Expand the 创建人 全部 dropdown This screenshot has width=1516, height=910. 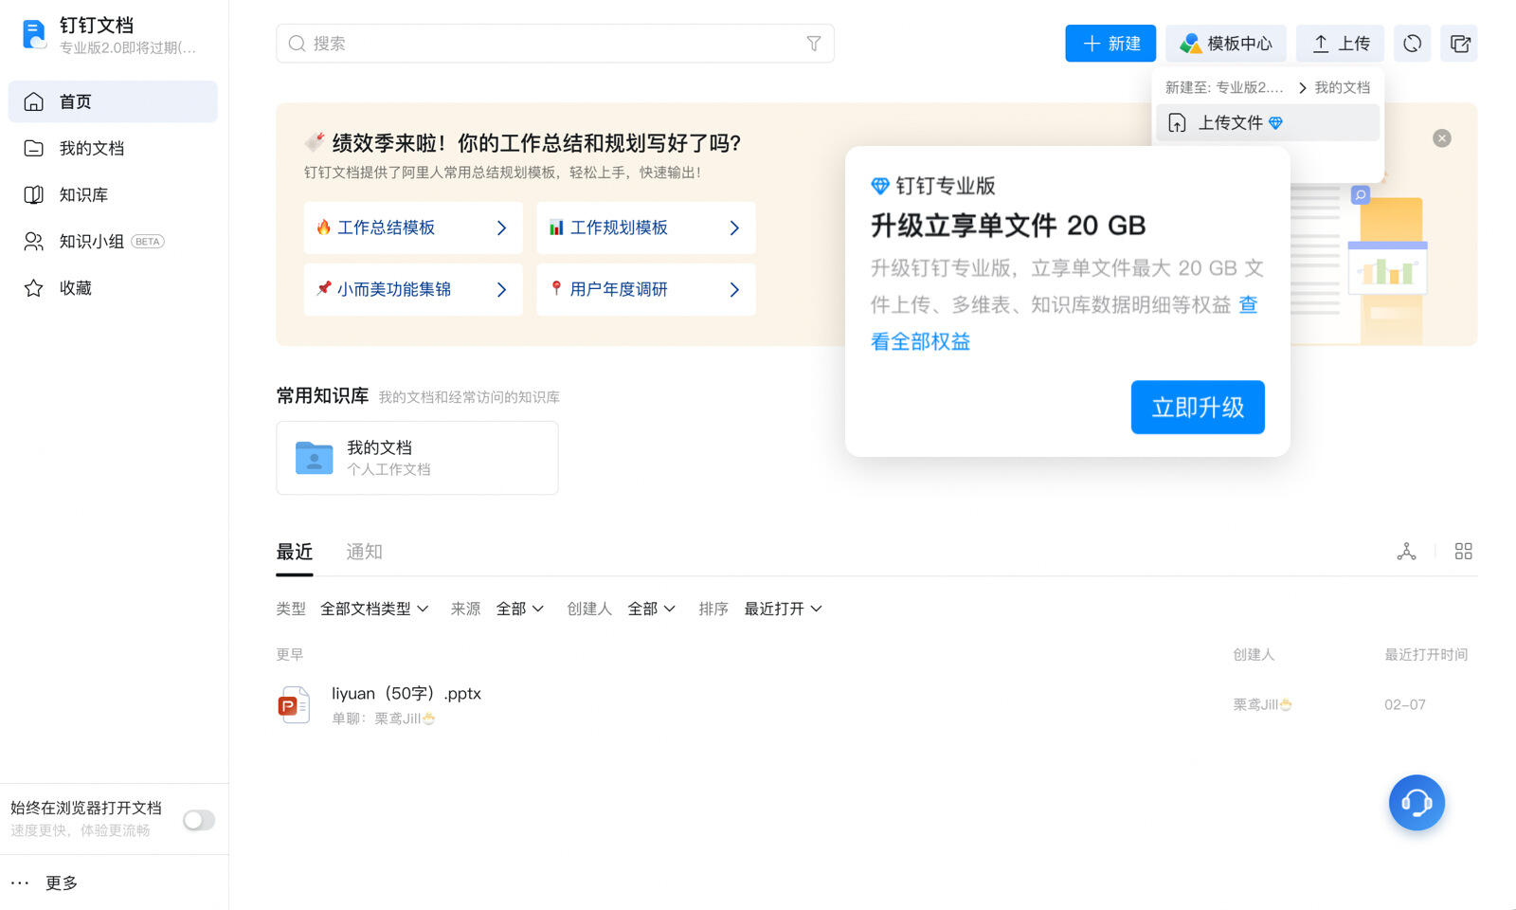click(652, 609)
